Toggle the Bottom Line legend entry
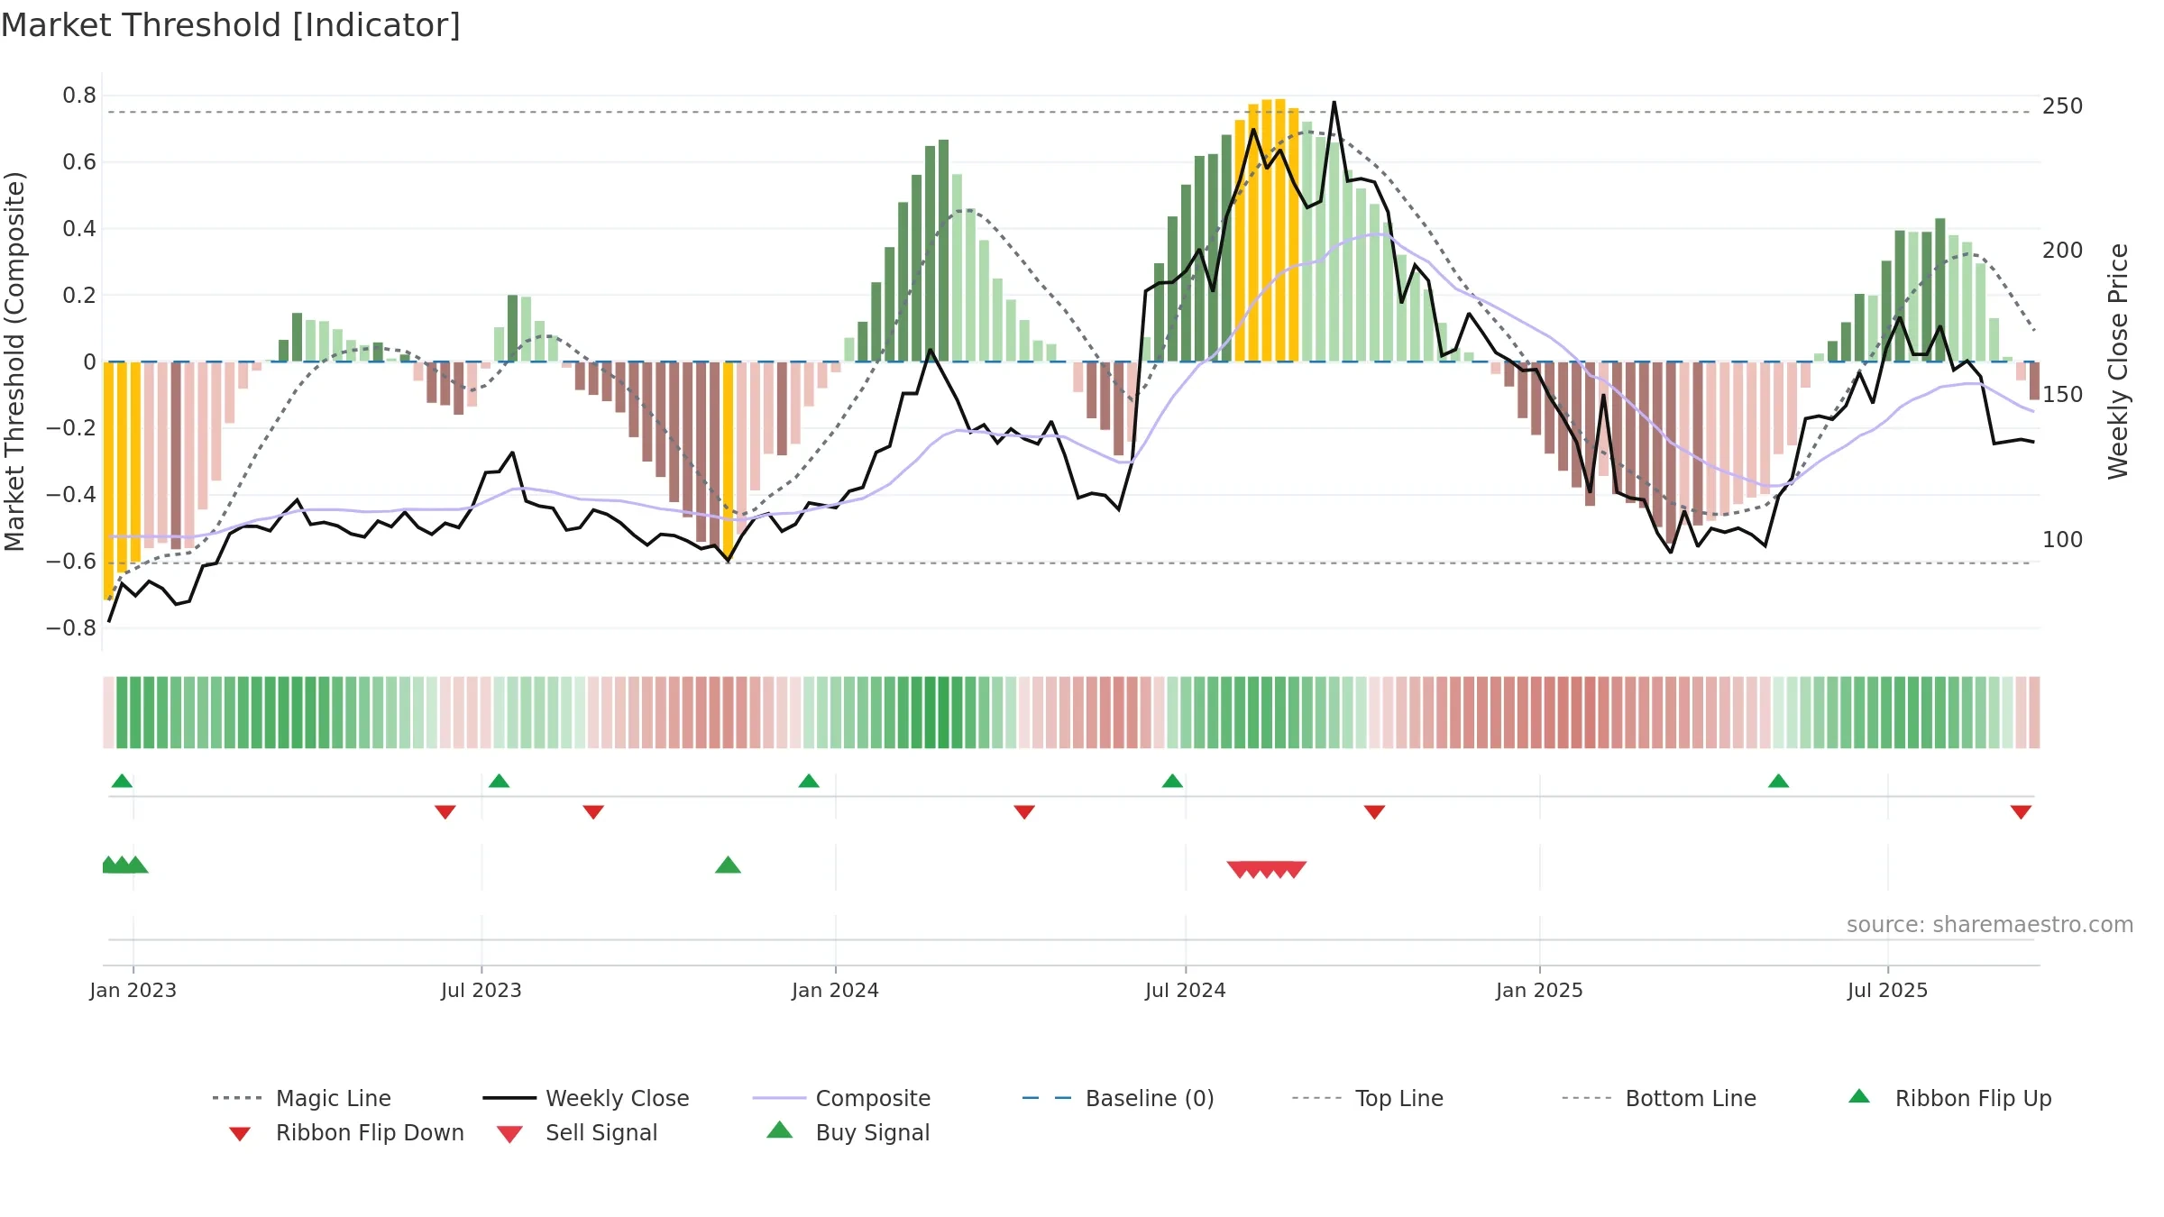The width and height of the screenshot is (2164, 1217). (1659, 1098)
